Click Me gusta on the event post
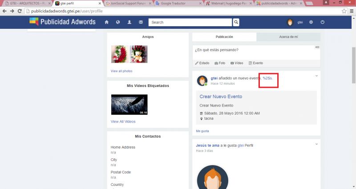 (x=202, y=131)
